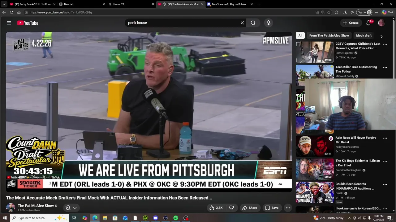Open the browser zoom magnifier icon
The height and width of the screenshot is (222, 396).
click(323, 12)
